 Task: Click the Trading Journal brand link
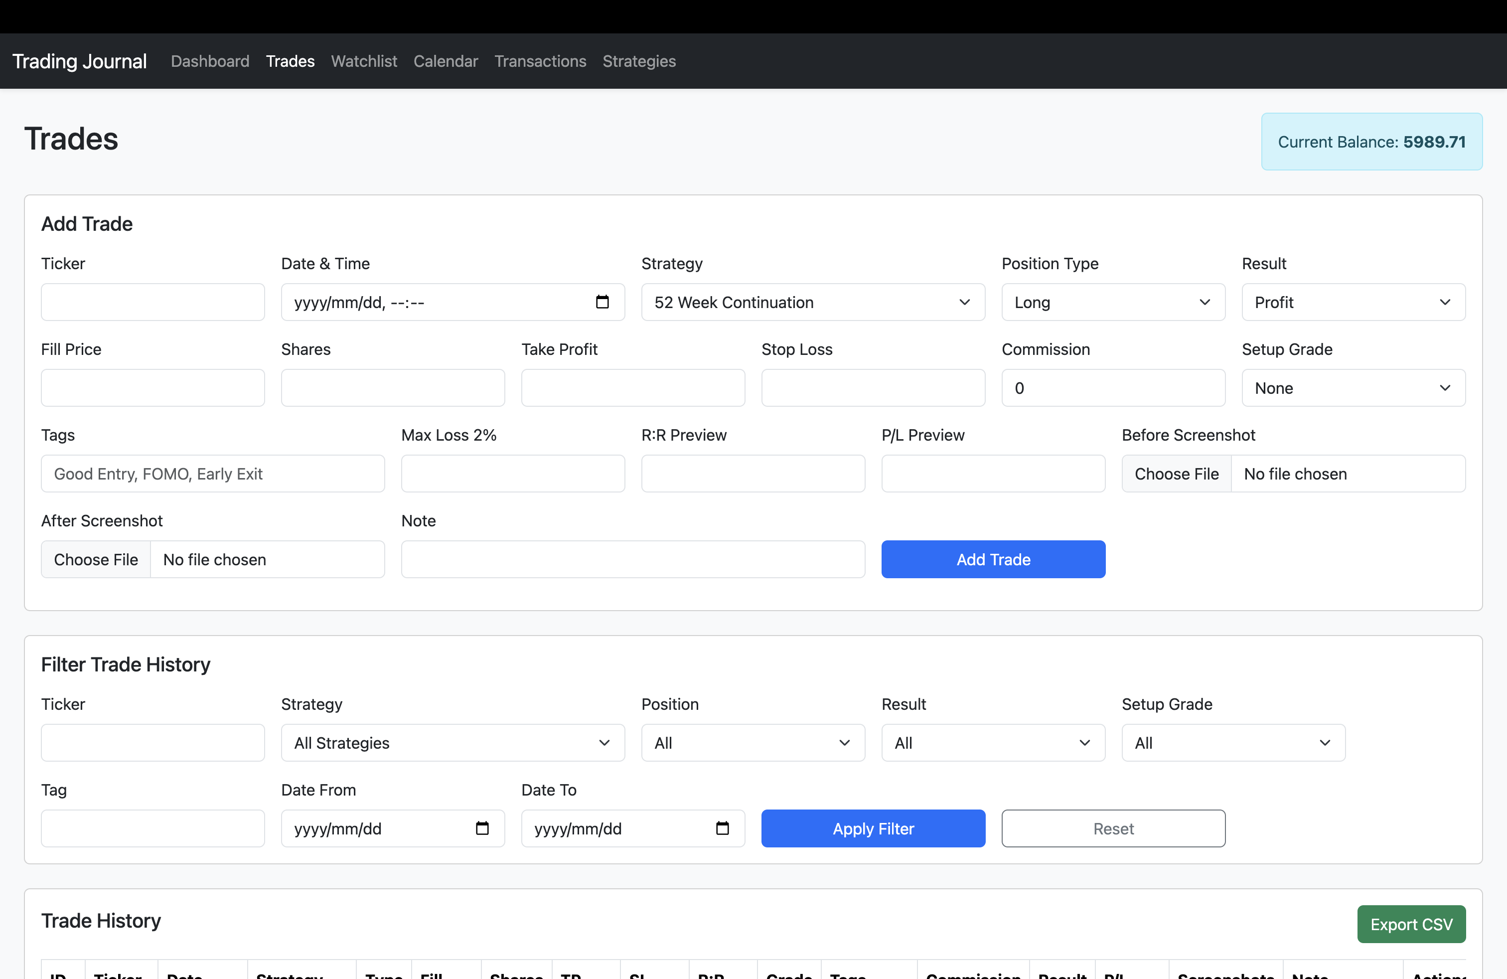[x=79, y=61]
